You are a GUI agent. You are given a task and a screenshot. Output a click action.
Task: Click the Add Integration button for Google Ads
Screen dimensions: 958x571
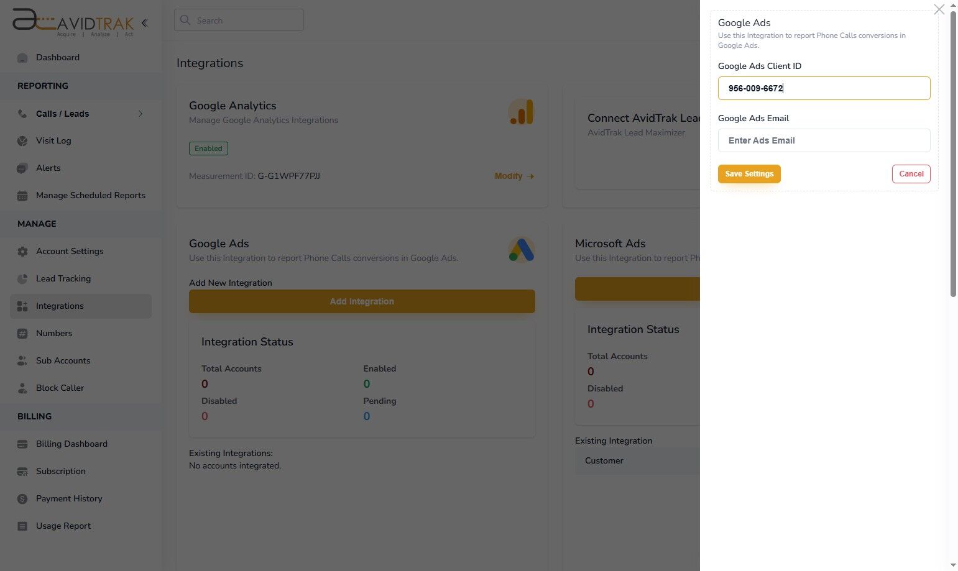pyautogui.click(x=362, y=301)
